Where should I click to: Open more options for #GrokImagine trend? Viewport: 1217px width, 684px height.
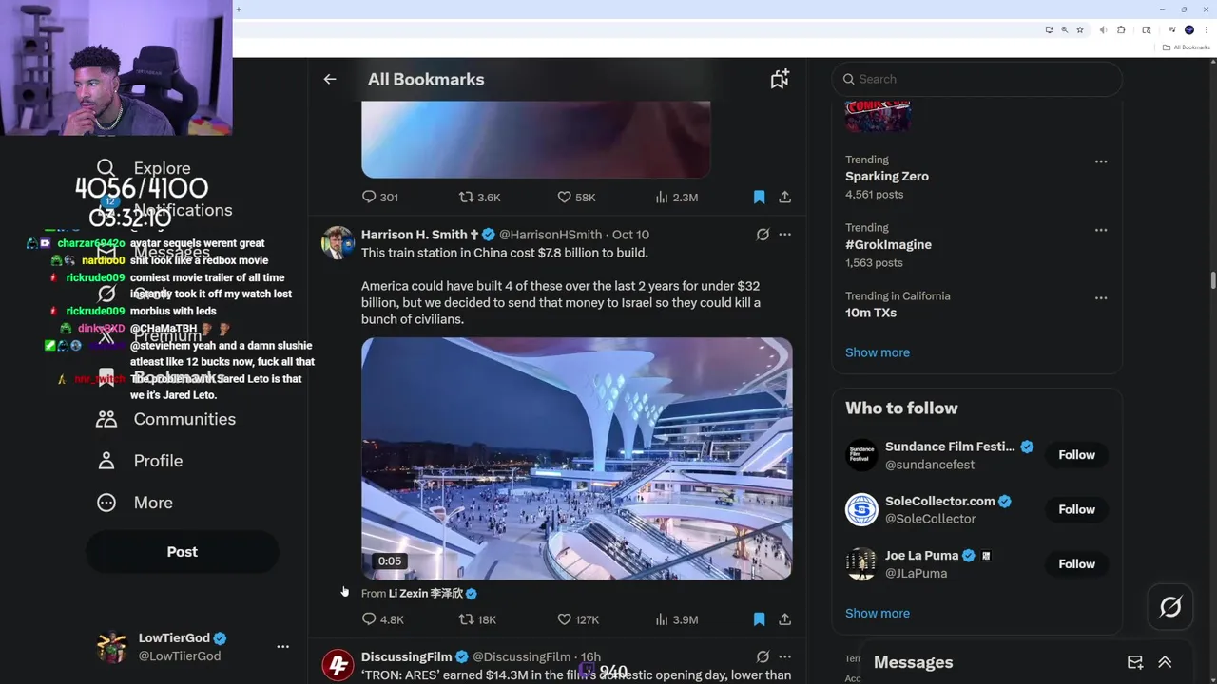click(x=1101, y=230)
